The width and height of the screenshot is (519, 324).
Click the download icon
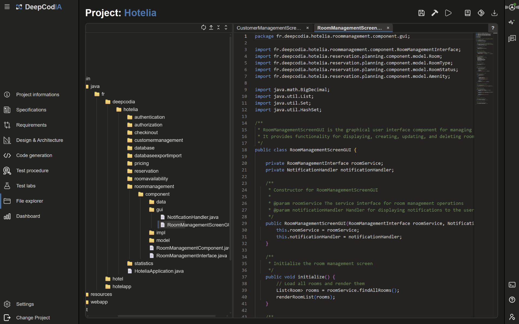coord(494,13)
